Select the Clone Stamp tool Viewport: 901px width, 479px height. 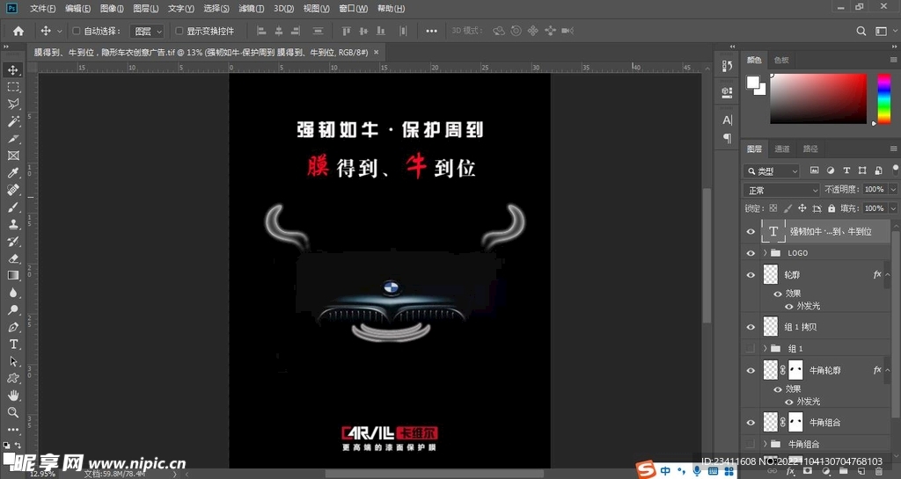coord(12,224)
